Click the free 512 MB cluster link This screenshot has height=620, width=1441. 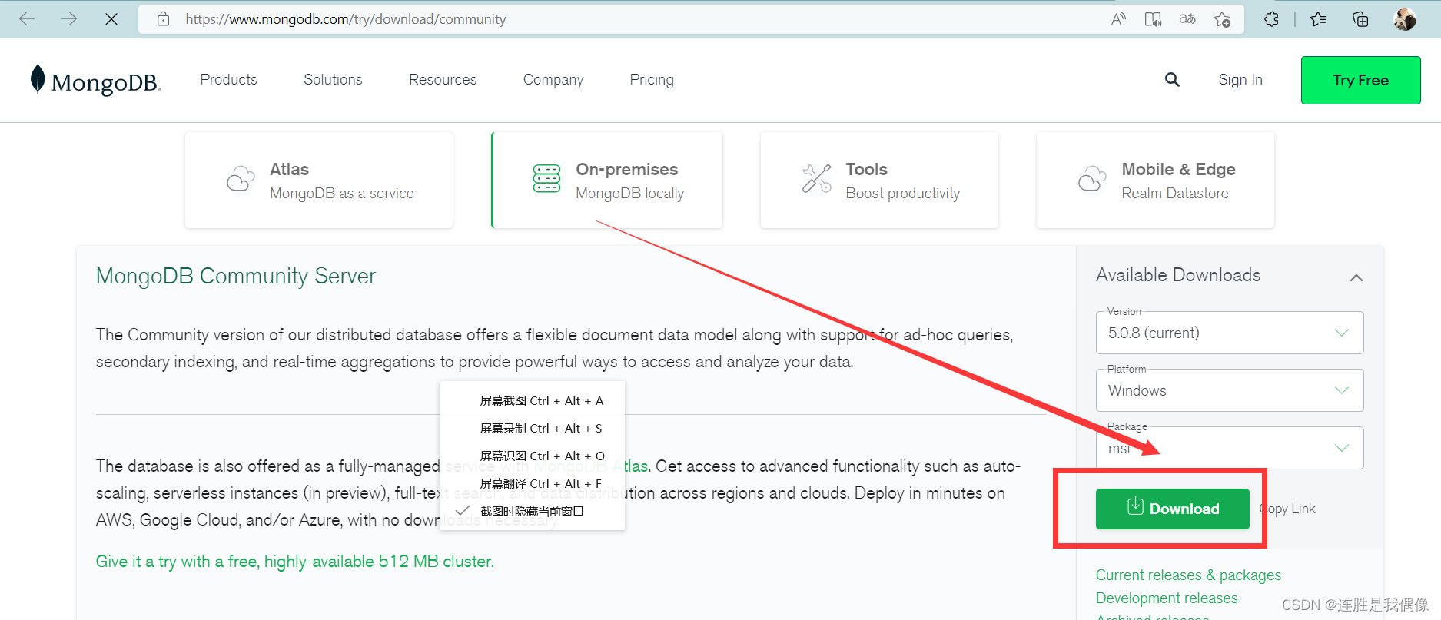coord(295,562)
